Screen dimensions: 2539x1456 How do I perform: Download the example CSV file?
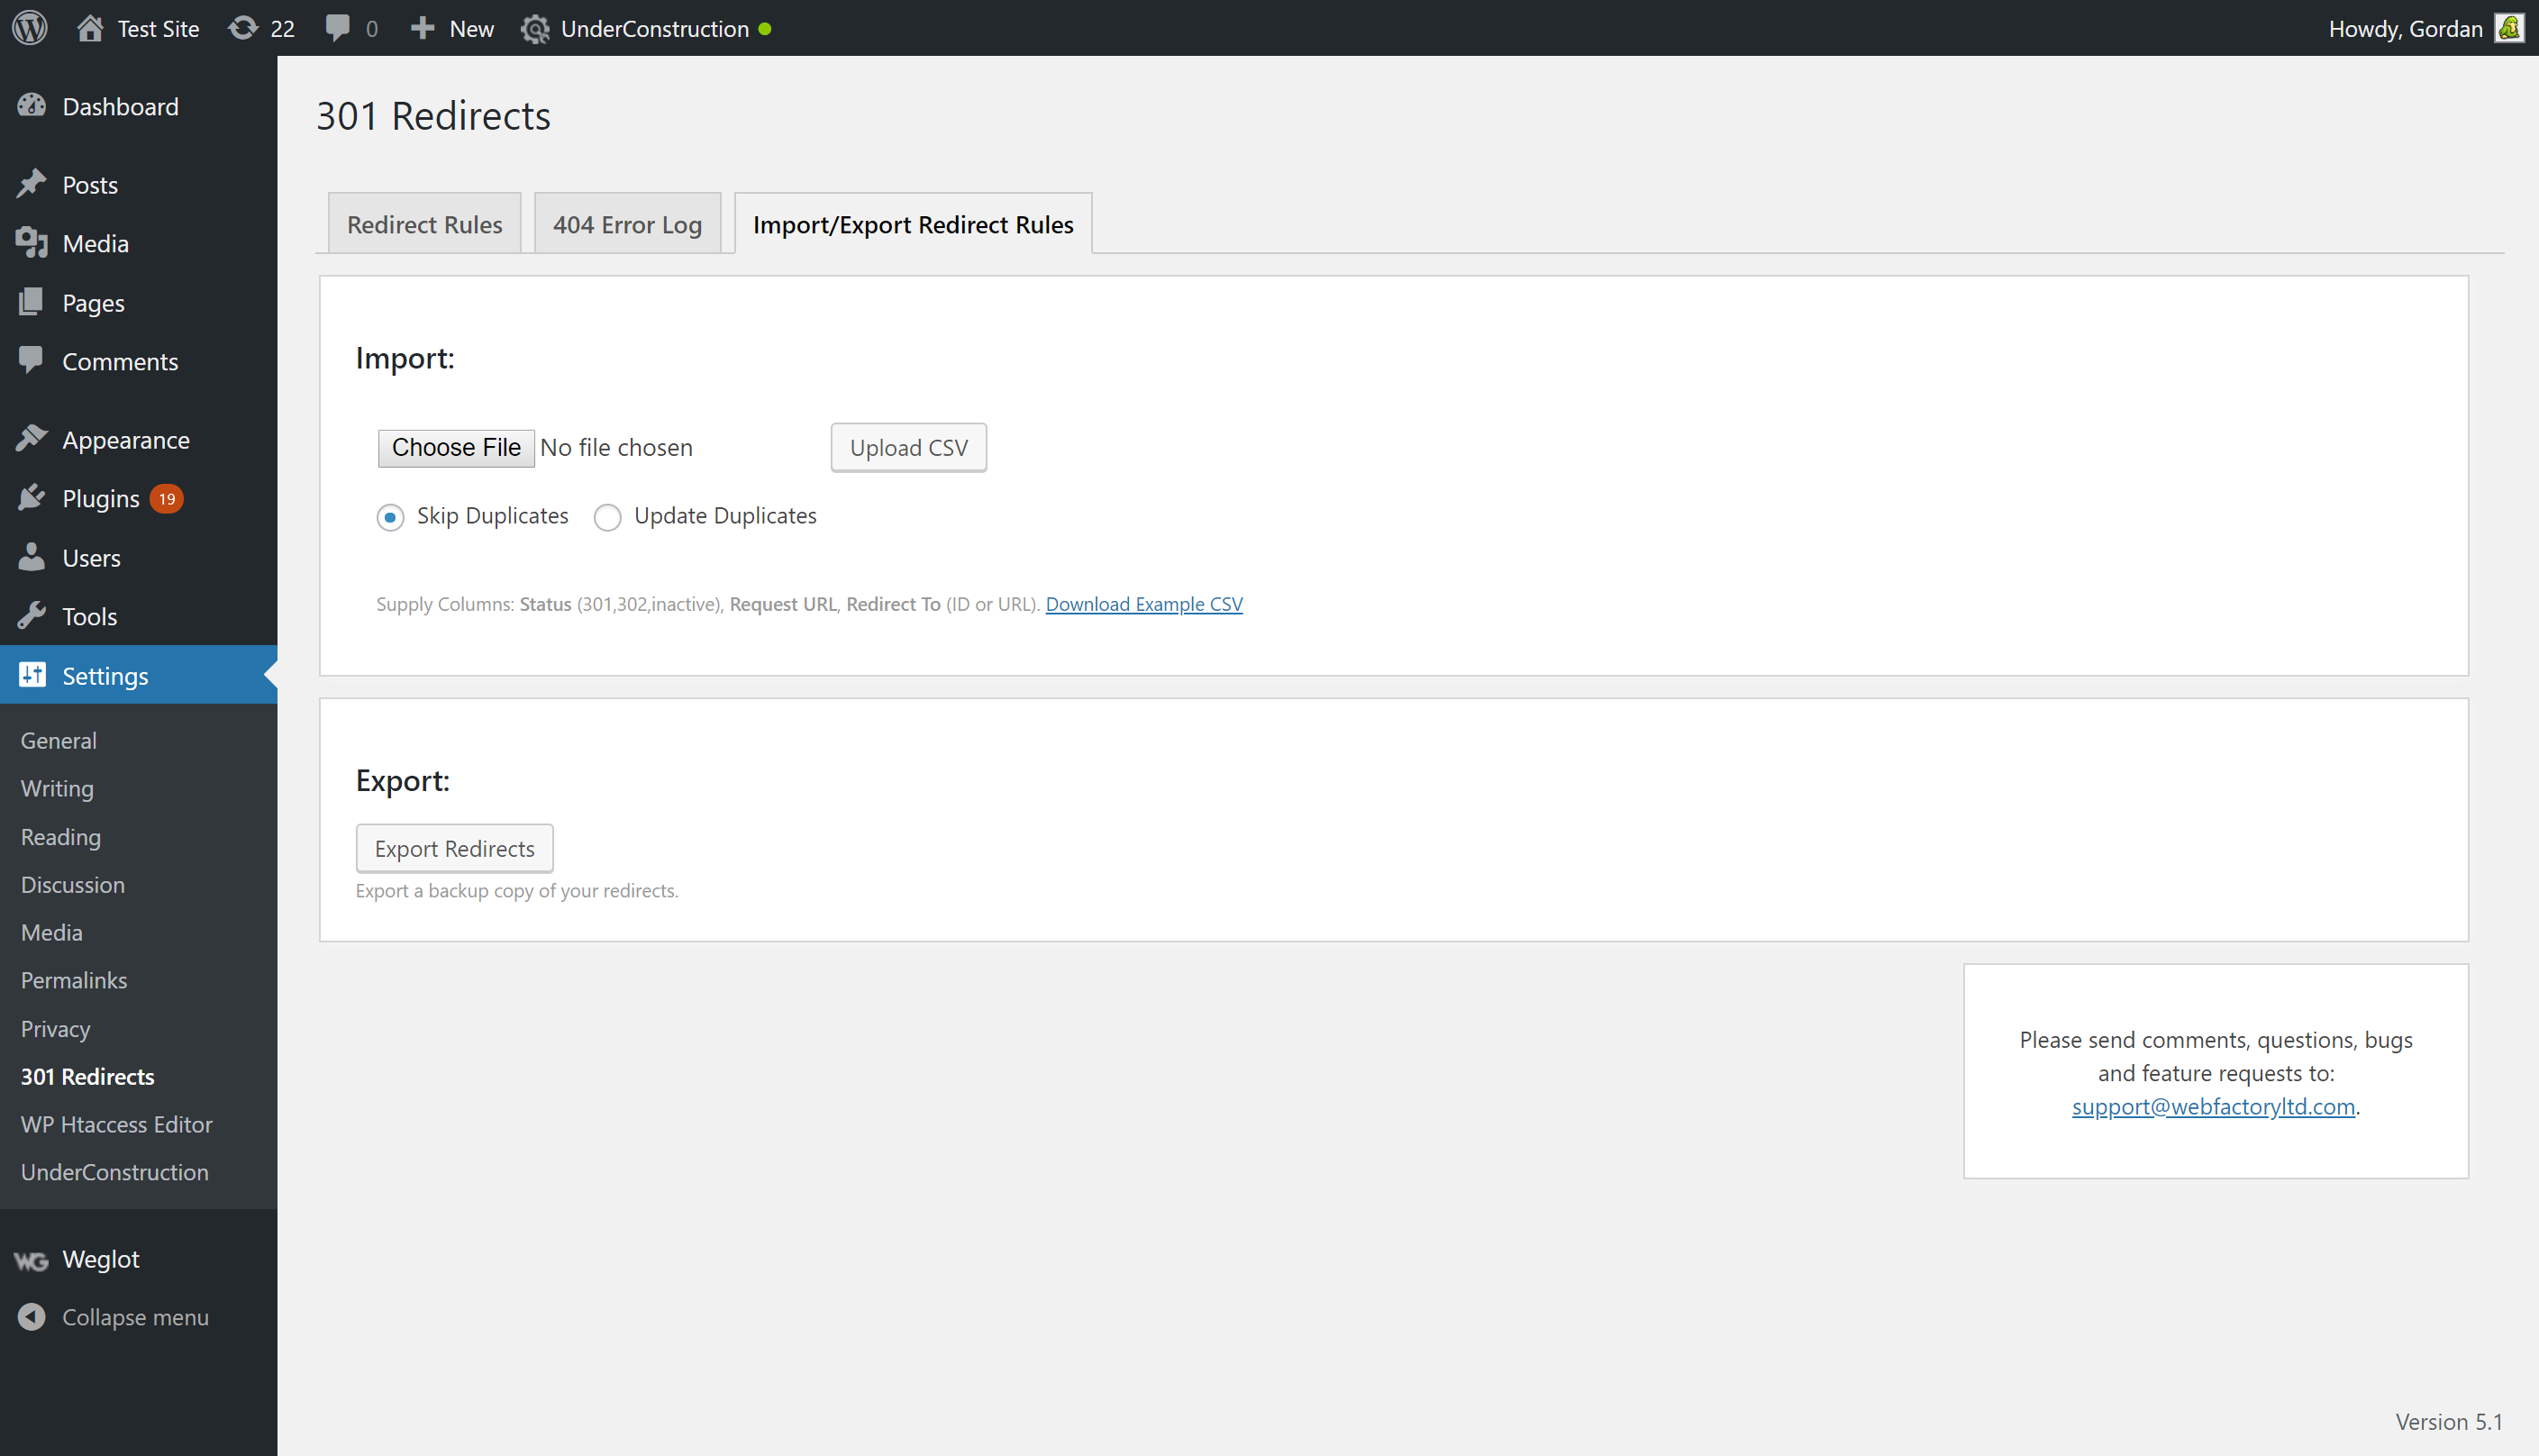click(x=1143, y=604)
